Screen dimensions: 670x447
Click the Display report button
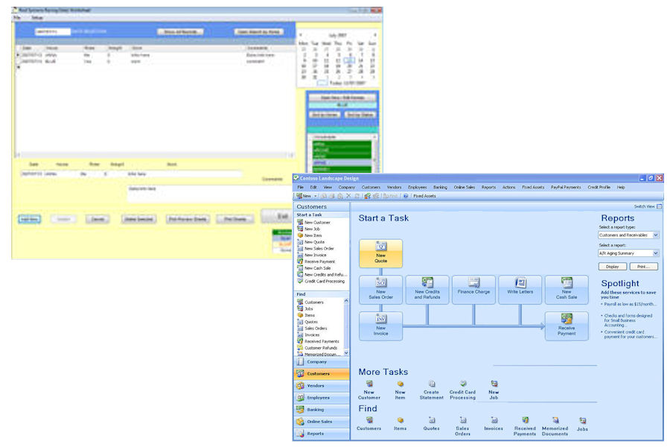point(613,266)
